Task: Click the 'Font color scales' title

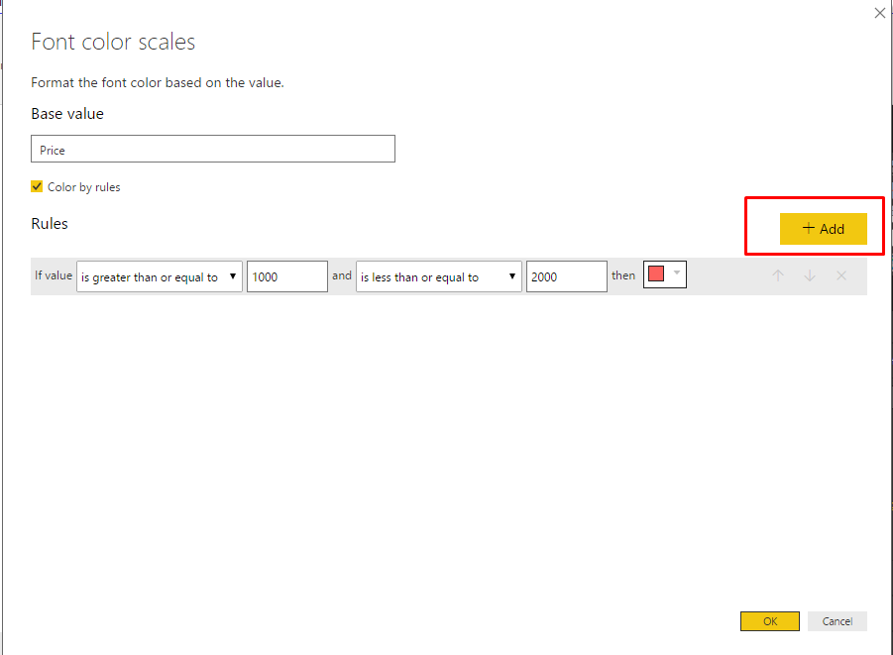Action: point(113,42)
